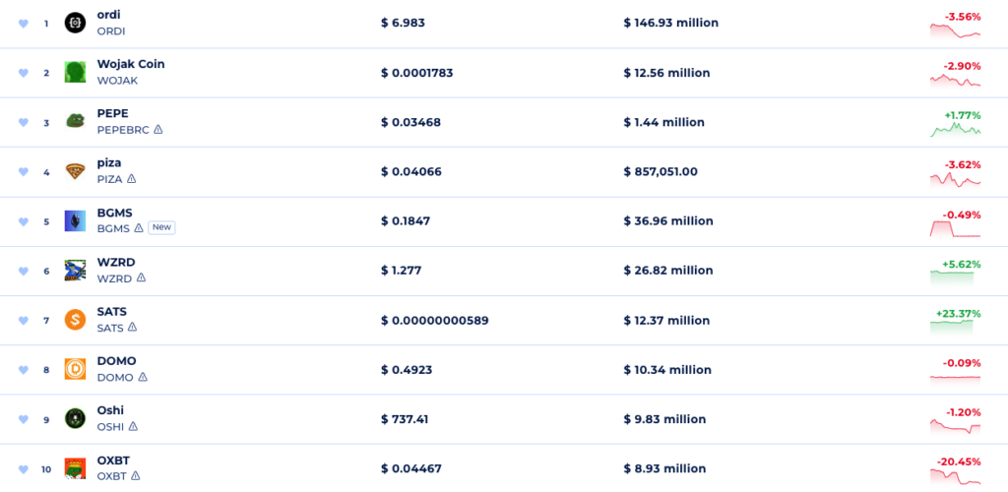Toggle the favorite heart for OXBT

(x=24, y=468)
